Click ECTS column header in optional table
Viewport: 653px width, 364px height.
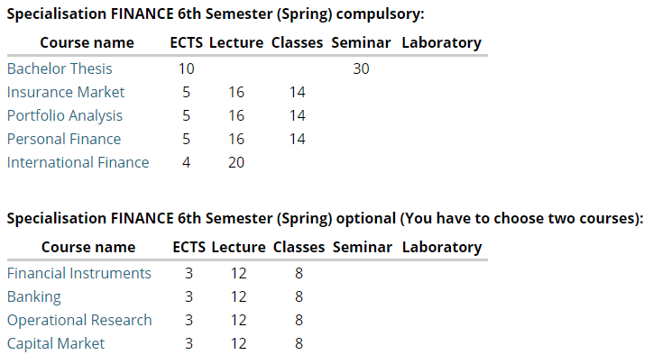pos(189,247)
